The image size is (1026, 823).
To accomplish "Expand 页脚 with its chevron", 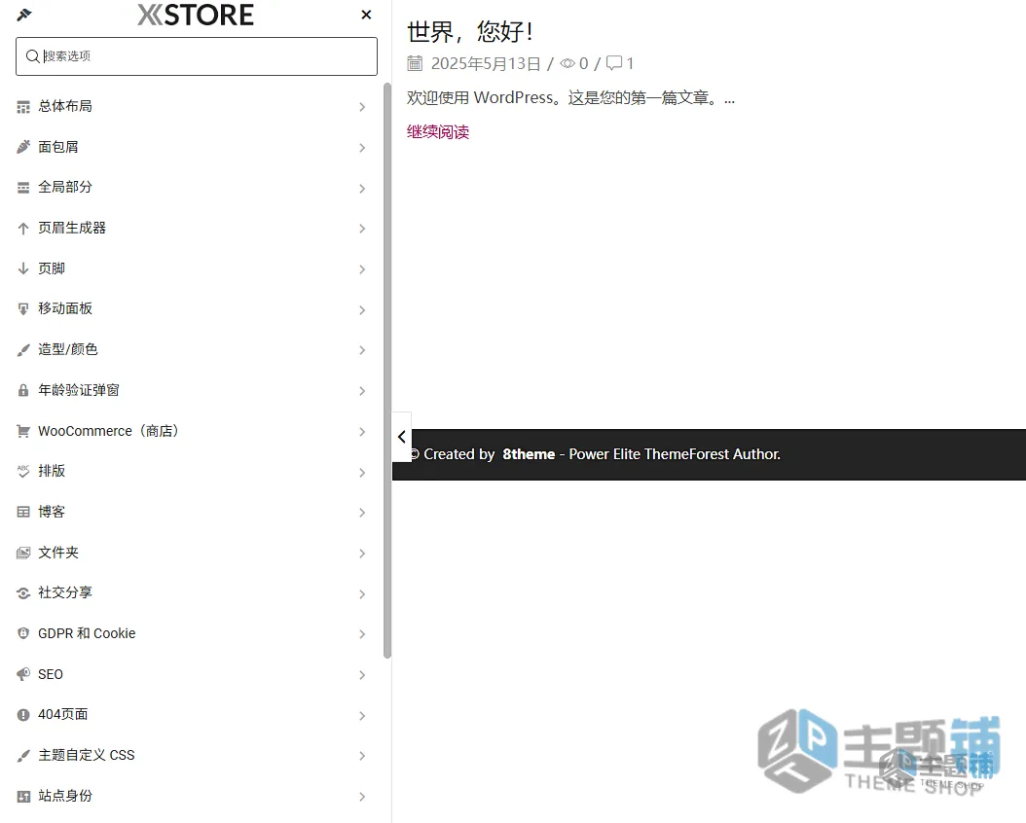I will click(x=362, y=269).
